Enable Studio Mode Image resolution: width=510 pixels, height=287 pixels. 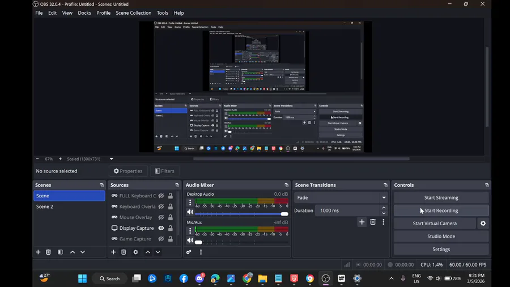coord(441,237)
